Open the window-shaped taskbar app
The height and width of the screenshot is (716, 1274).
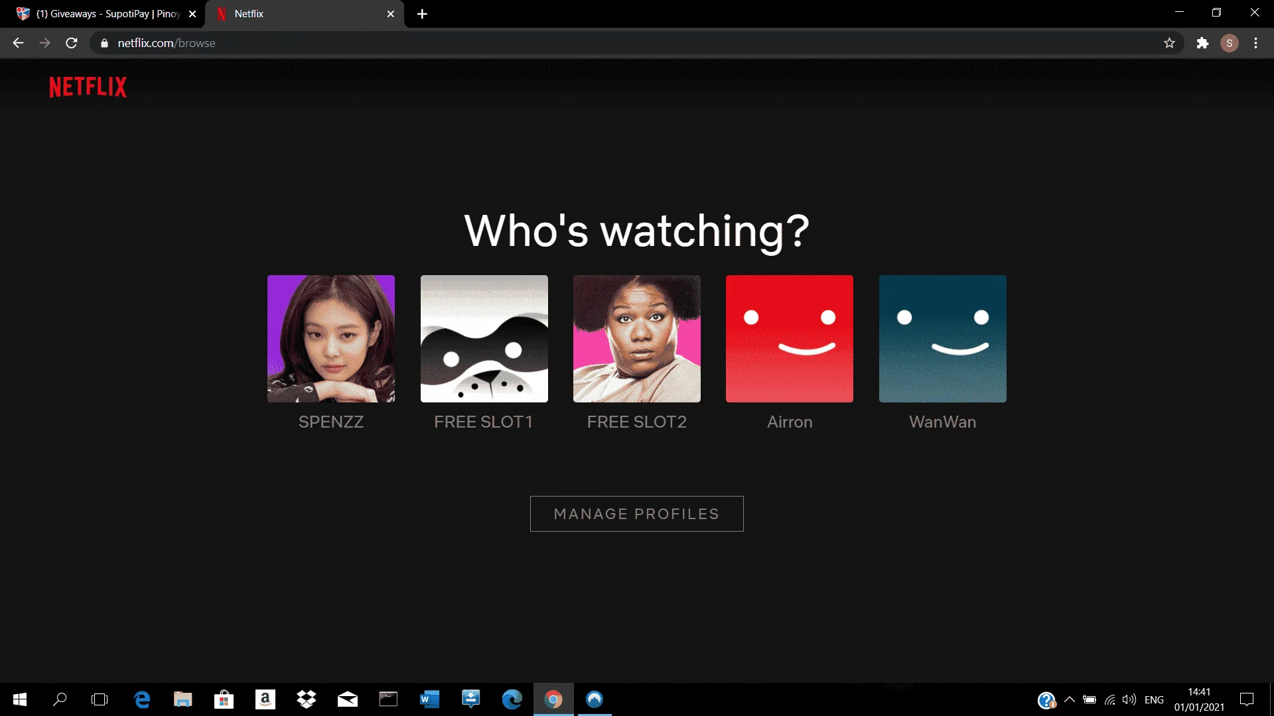(x=388, y=699)
